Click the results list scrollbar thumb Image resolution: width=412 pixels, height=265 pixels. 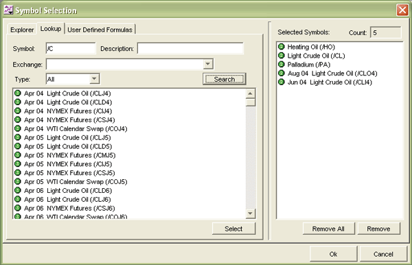coord(251,102)
